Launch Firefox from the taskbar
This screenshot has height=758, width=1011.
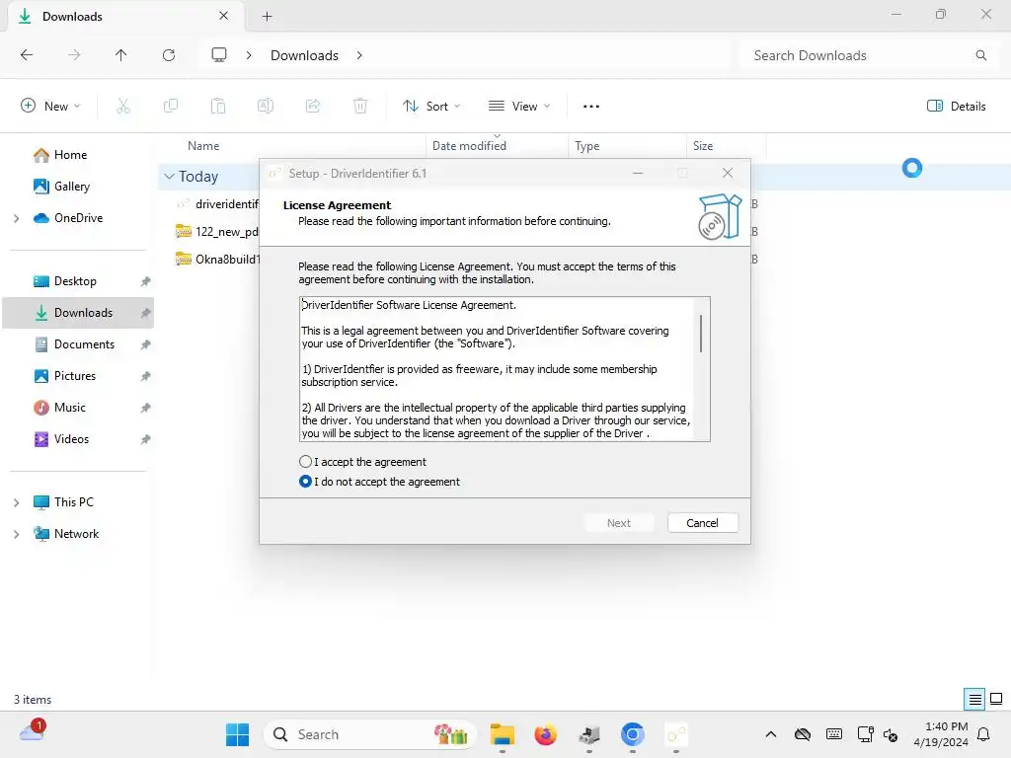pyautogui.click(x=545, y=734)
